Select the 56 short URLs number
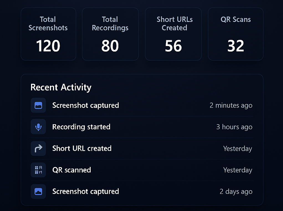Screen dimensions: 283x211 pos(173,46)
